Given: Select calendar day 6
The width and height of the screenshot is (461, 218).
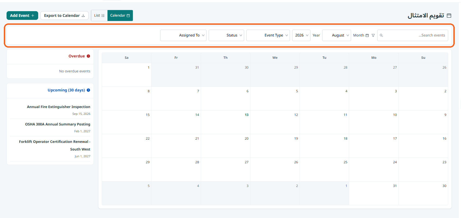Looking at the screenshot, I should pos(226,99).
